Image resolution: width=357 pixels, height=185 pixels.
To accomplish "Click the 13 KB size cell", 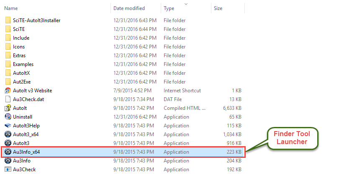I will (235, 99).
